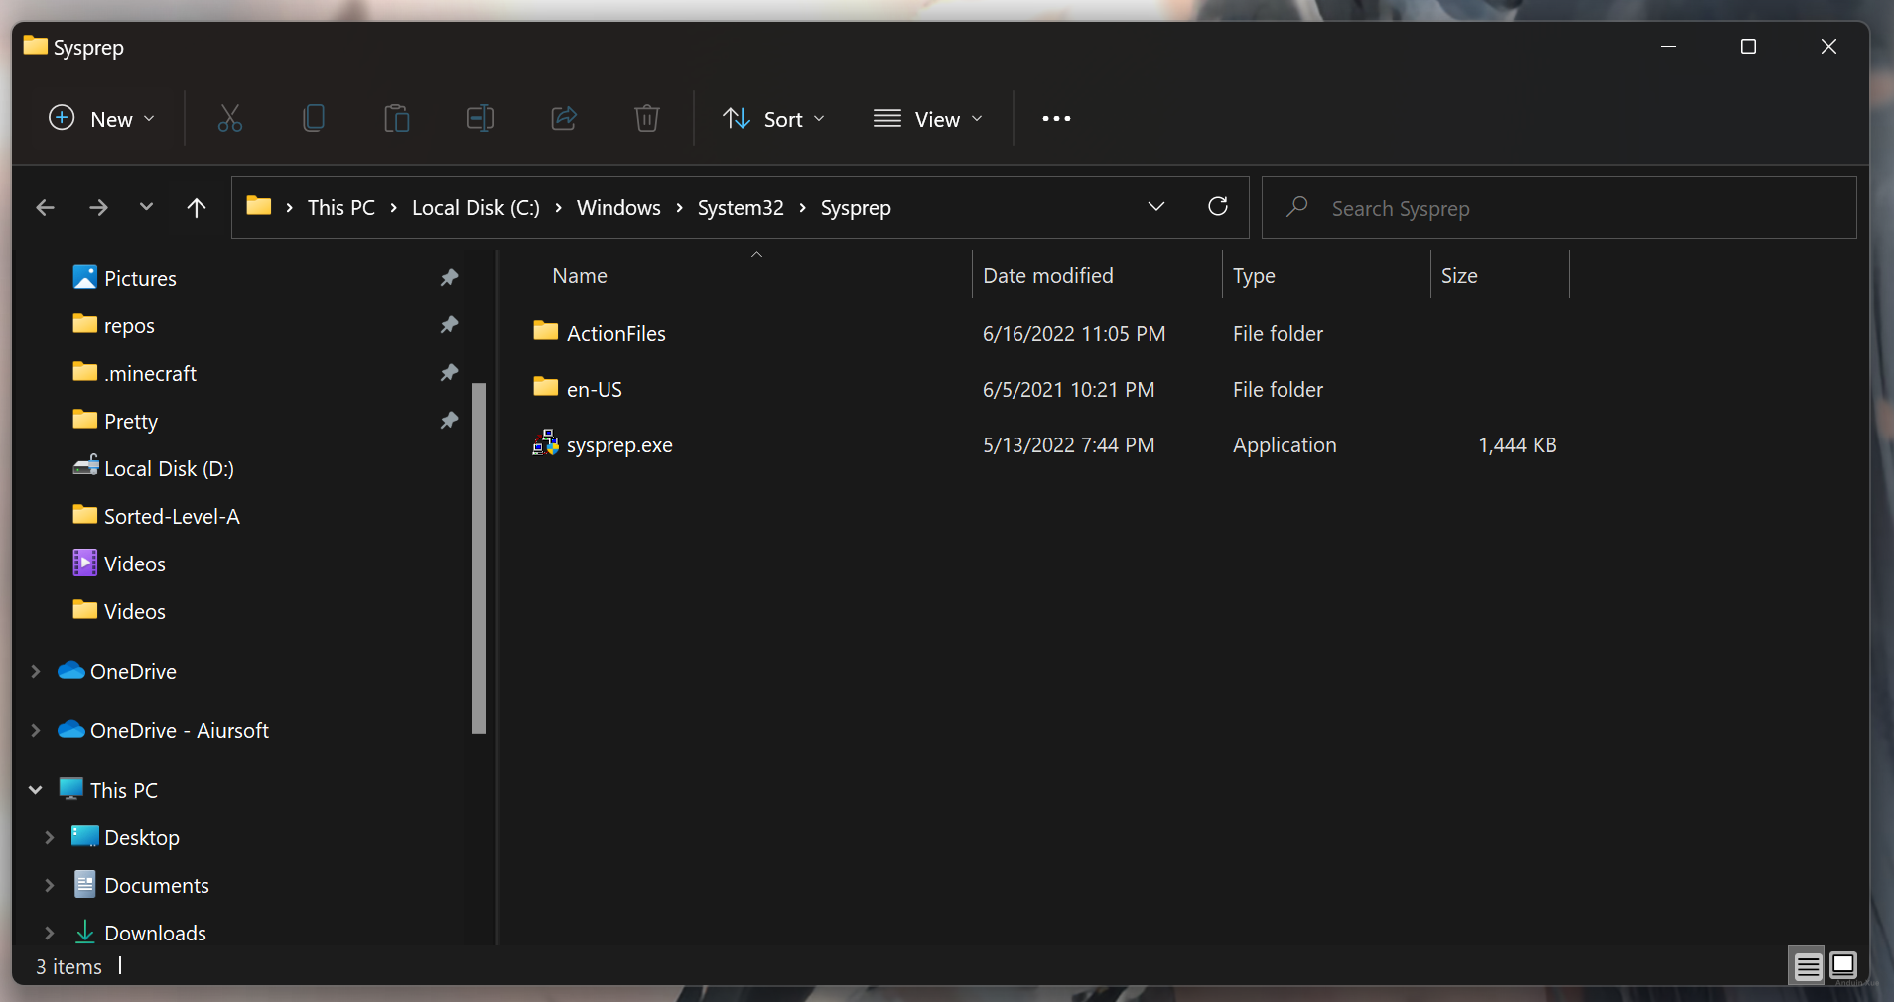Select OneDrive - Aiursoft in sidebar
Screen dimensions: 1894x1002
tap(180, 731)
